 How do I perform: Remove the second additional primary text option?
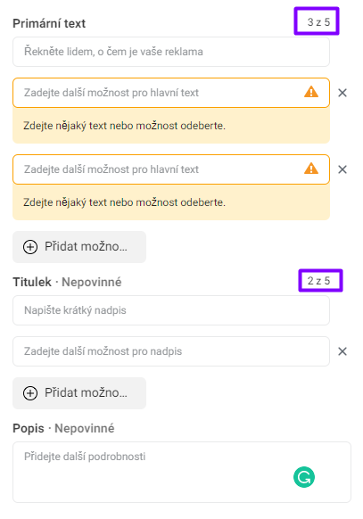click(342, 169)
